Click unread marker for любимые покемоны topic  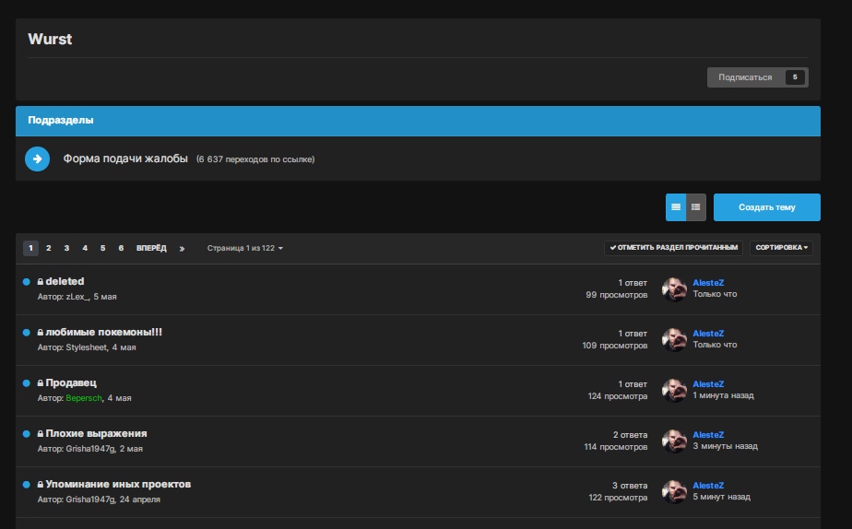27,332
